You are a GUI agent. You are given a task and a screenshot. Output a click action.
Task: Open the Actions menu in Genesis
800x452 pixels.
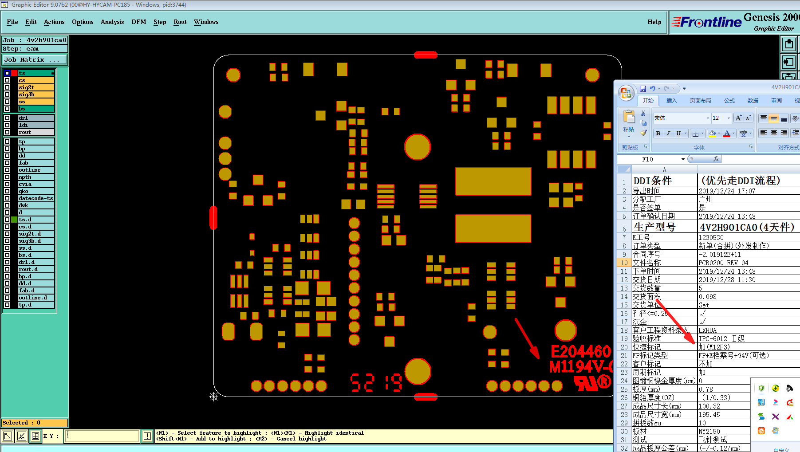(54, 22)
